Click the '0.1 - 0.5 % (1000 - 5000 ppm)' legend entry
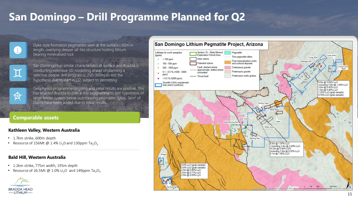The width and height of the screenshot is (358, 200). [x=172, y=73]
